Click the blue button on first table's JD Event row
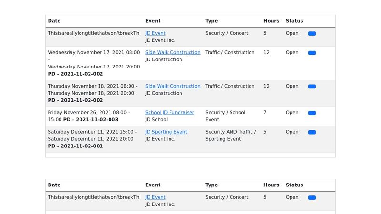 click(x=312, y=33)
